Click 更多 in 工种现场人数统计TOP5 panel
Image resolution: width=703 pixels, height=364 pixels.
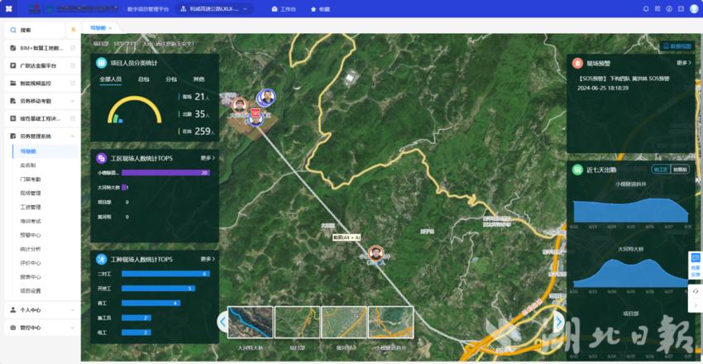[207, 259]
